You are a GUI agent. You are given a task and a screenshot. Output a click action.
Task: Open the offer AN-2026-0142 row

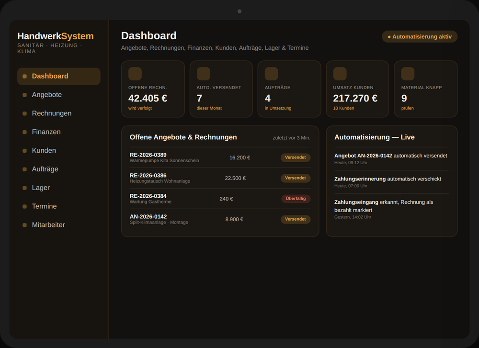(220, 219)
